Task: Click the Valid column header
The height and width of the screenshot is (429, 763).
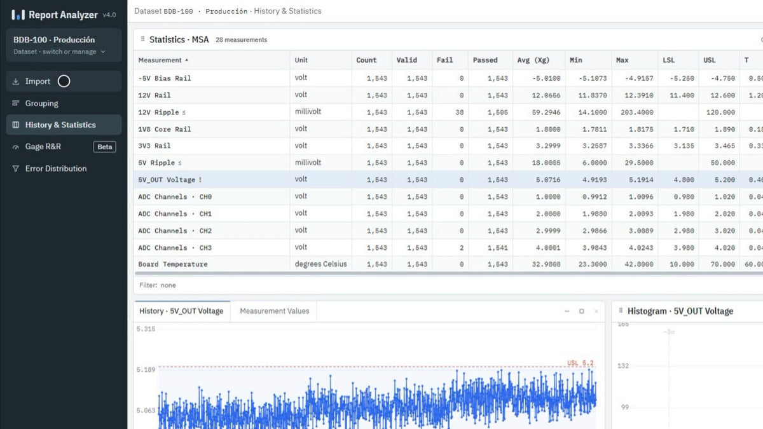Action: [412, 60]
